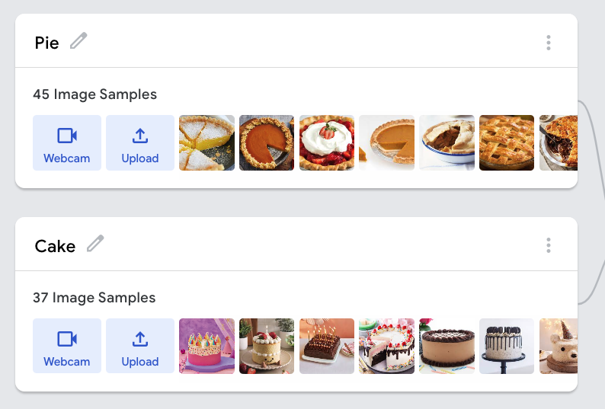The image size is (605, 409).
Task: Click the Cake class title text
Action: coord(55,246)
